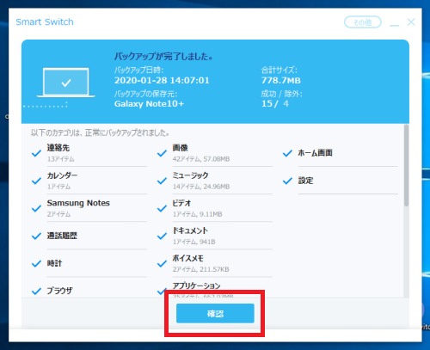
Task: Click the laptop backup-complete icon
Action: 66,83
